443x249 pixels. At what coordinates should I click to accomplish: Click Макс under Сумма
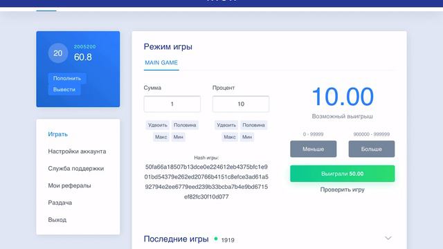pyautogui.click(x=161, y=137)
